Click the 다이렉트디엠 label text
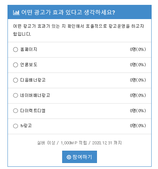The height and width of the screenshot is (169, 158). pos(33,111)
